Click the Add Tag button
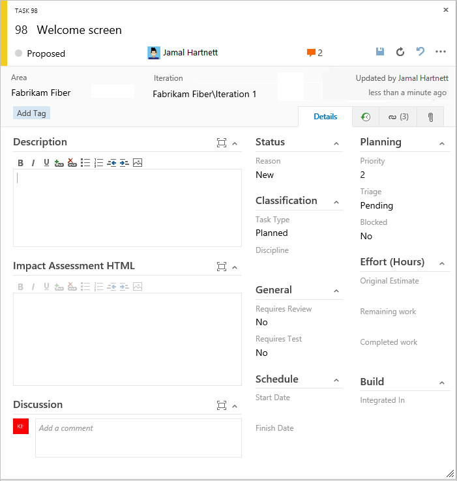This screenshot has height=481, width=457. [31, 113]
